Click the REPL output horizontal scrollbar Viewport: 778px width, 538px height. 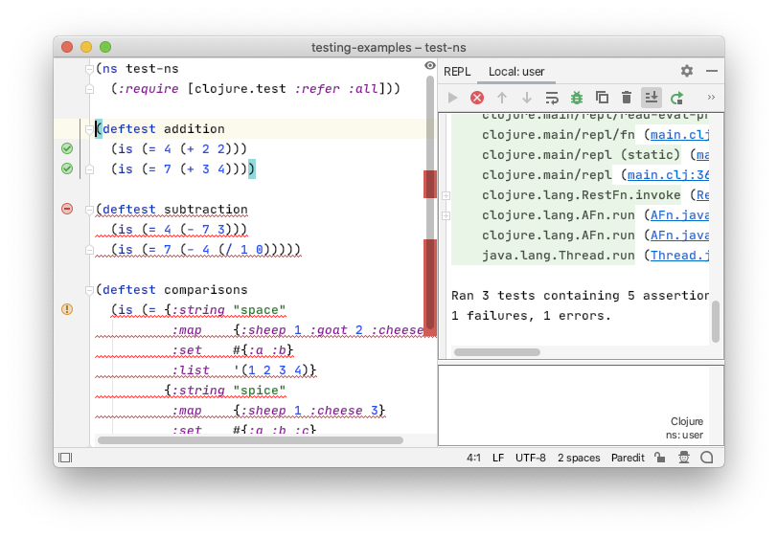point(497,352)
